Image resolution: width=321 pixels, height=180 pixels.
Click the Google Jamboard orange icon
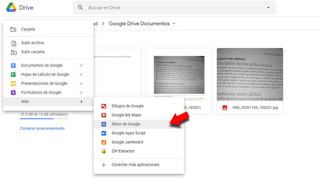104,142
